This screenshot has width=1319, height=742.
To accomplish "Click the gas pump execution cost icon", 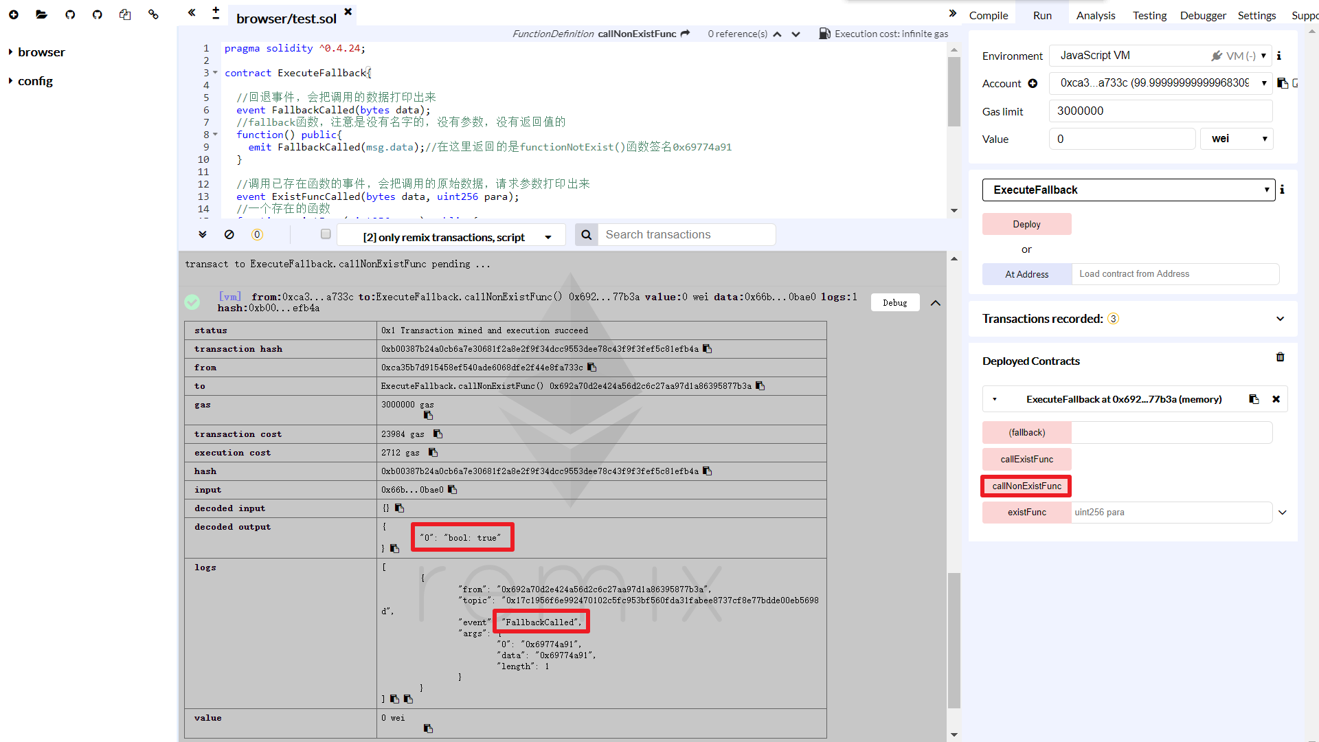I will (824, 34).
